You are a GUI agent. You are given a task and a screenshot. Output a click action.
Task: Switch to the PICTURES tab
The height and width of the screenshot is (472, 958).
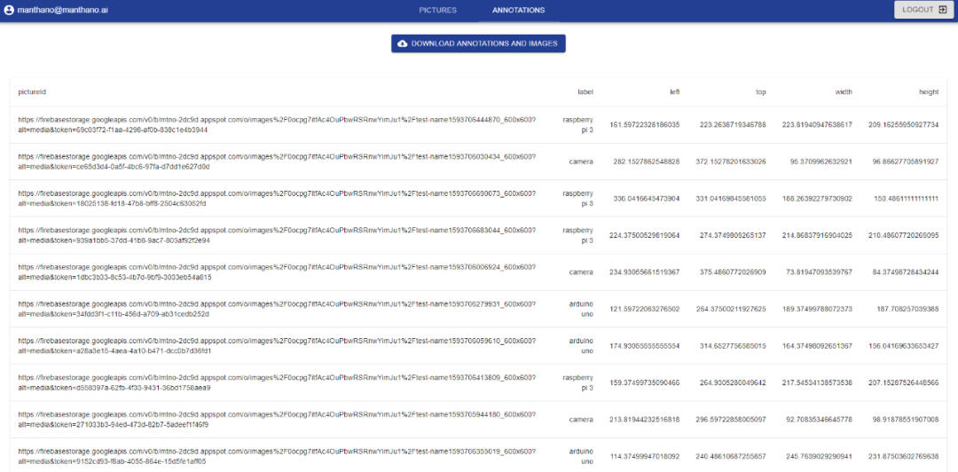(437, 10)
